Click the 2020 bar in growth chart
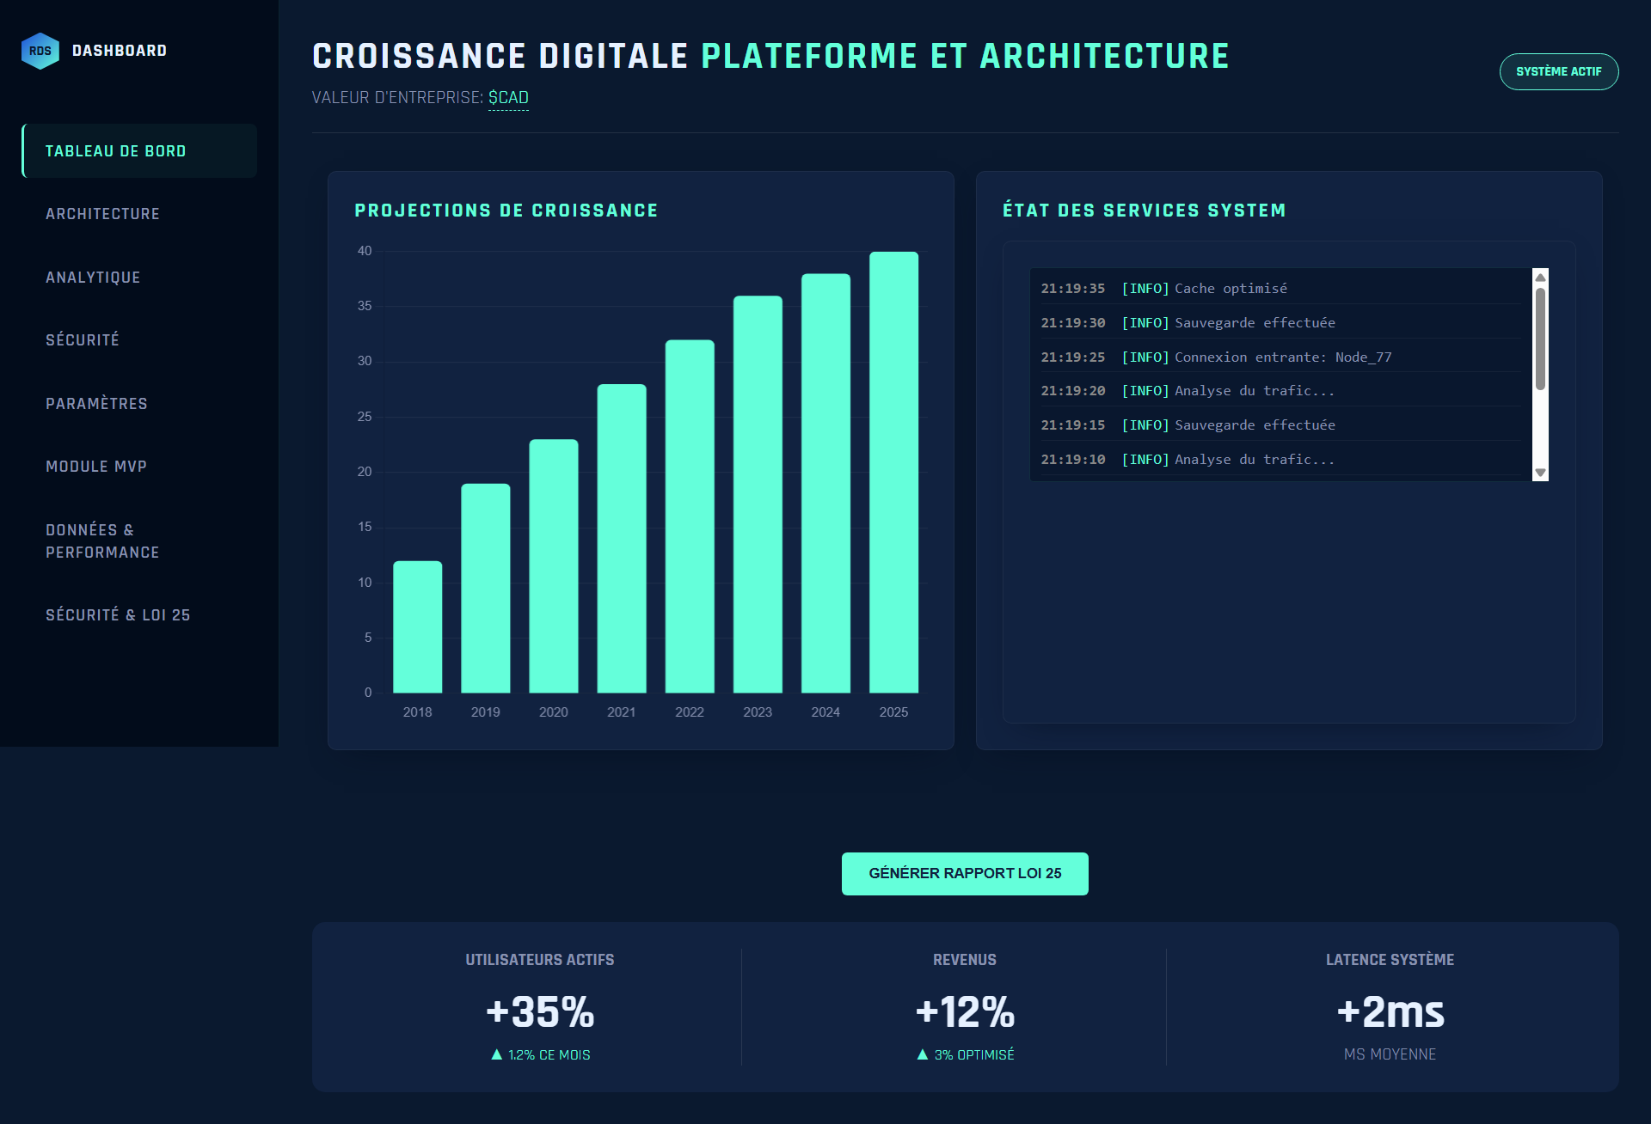This screenshot has width=1651, height=1124. (554, 566)
